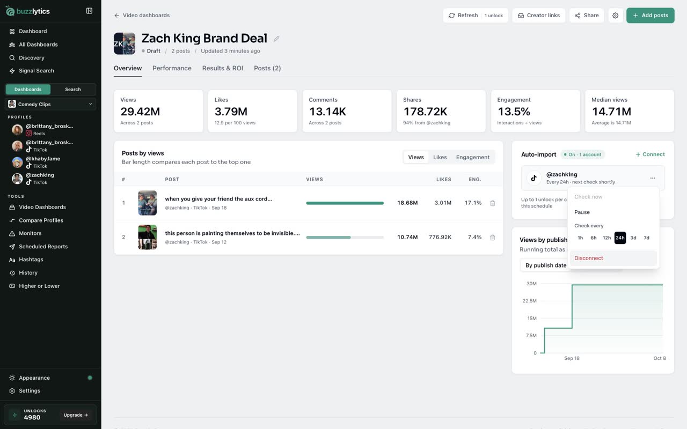
Task: Switch sidebar to Dashboards mode
Action: coord(28,90)
